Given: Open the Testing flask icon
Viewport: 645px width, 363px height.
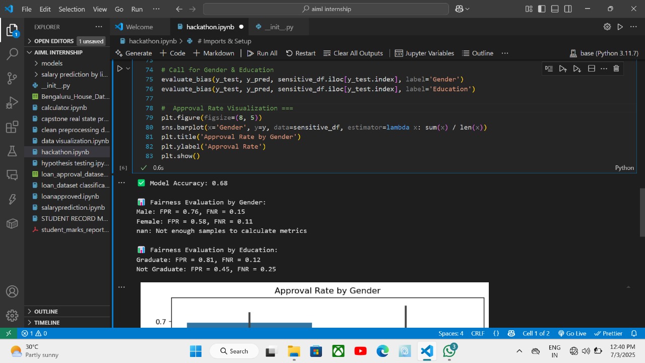Looking at the screenshot, I should [x=12, y=151].
